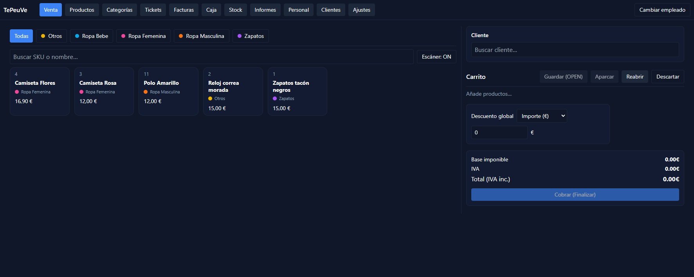The height and width of the screenshot is (277, 694).
Task: Select the Ropa Femenina category filter
Action: click(x=143, y=36)
